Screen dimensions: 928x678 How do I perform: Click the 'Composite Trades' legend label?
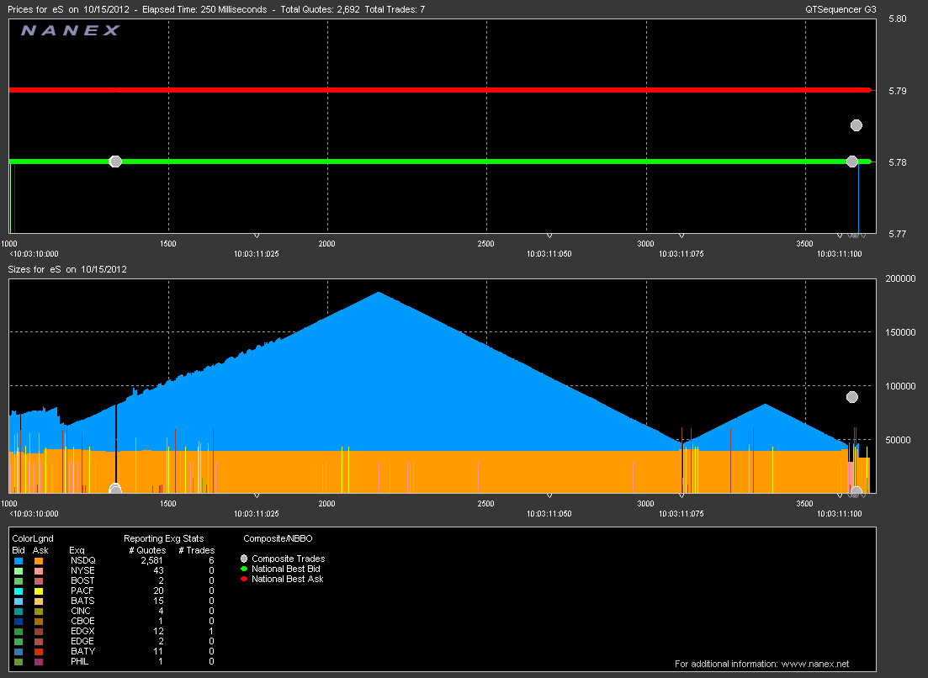tap(289, 559)
